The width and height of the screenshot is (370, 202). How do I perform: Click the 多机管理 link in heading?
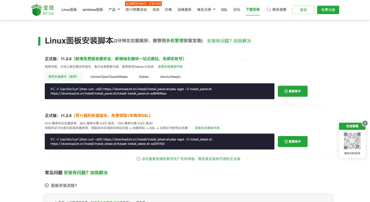click(x=175, y=41)
